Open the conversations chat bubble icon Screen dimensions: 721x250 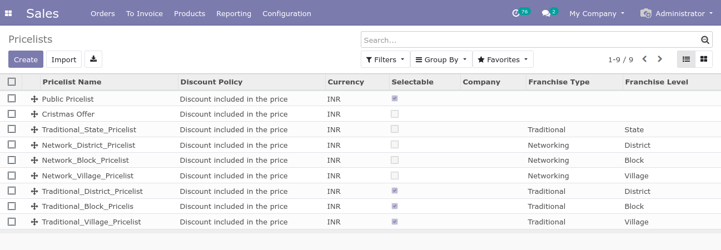pyautogui.click(x=546, y=13)
